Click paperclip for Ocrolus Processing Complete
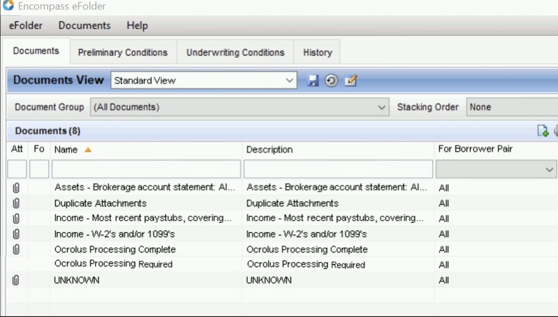 [x=16, y=249]
